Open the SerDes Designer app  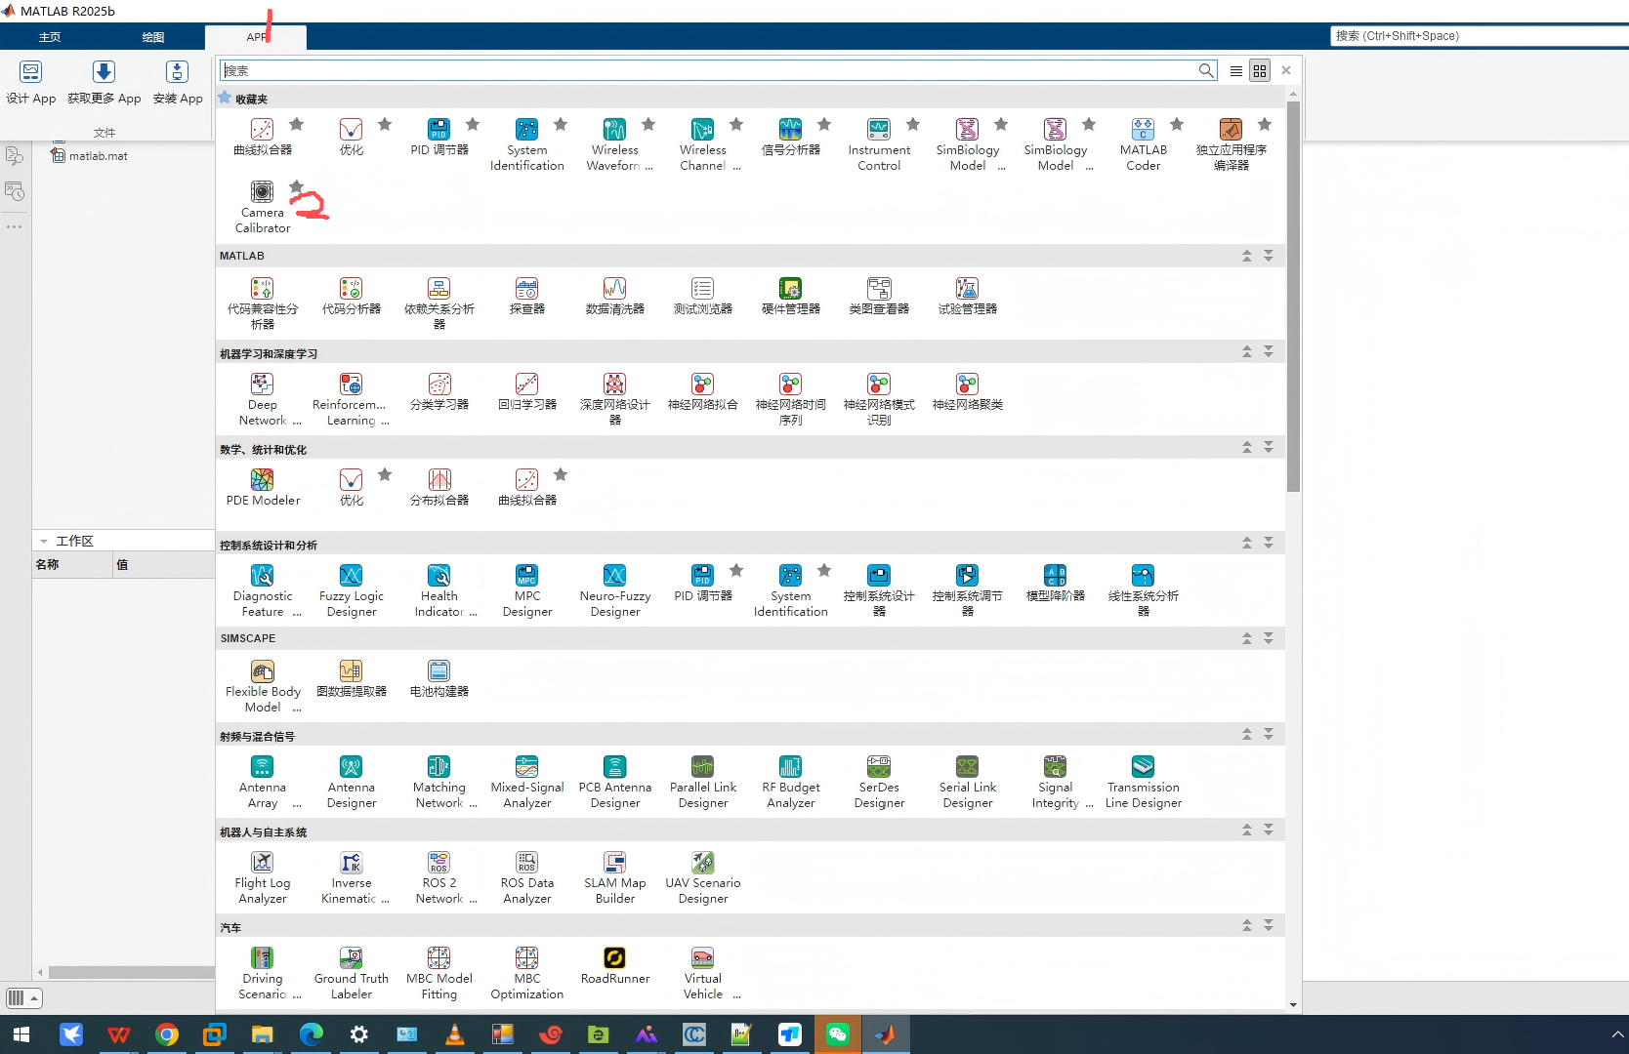(x=879, y=781)
